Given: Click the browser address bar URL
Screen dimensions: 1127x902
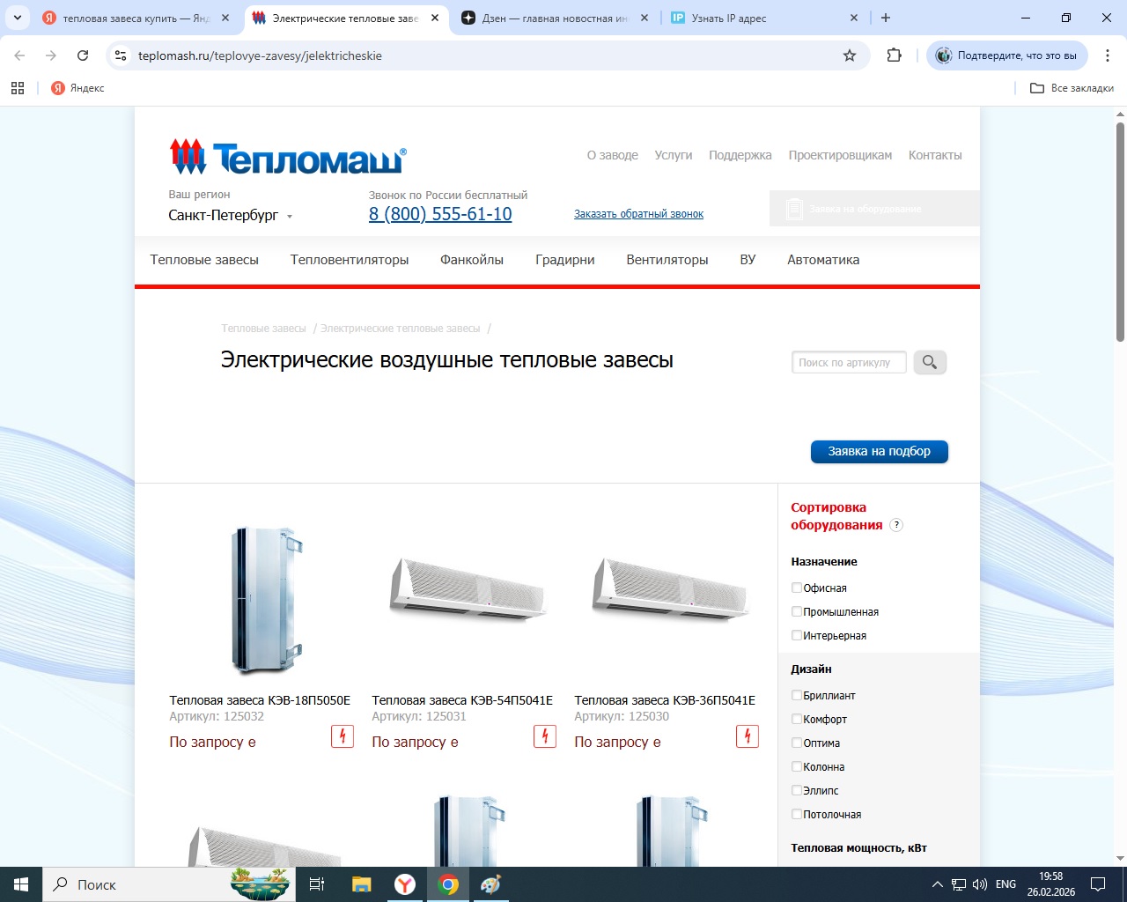Looking at the screenshot, I should 260,55.
